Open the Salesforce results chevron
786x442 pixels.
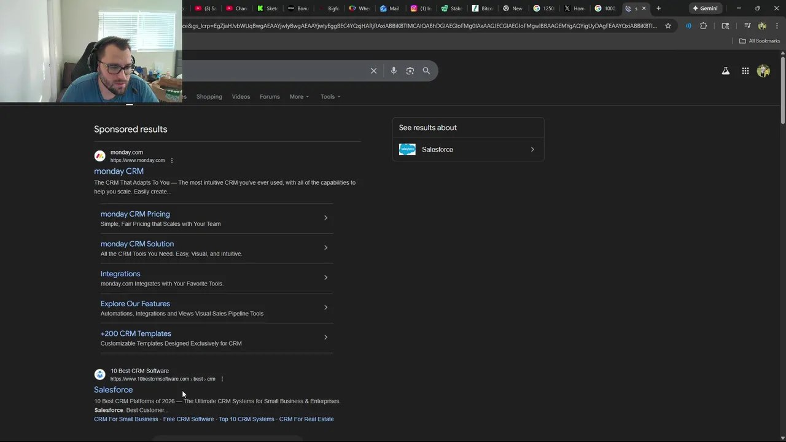(532, 150)
